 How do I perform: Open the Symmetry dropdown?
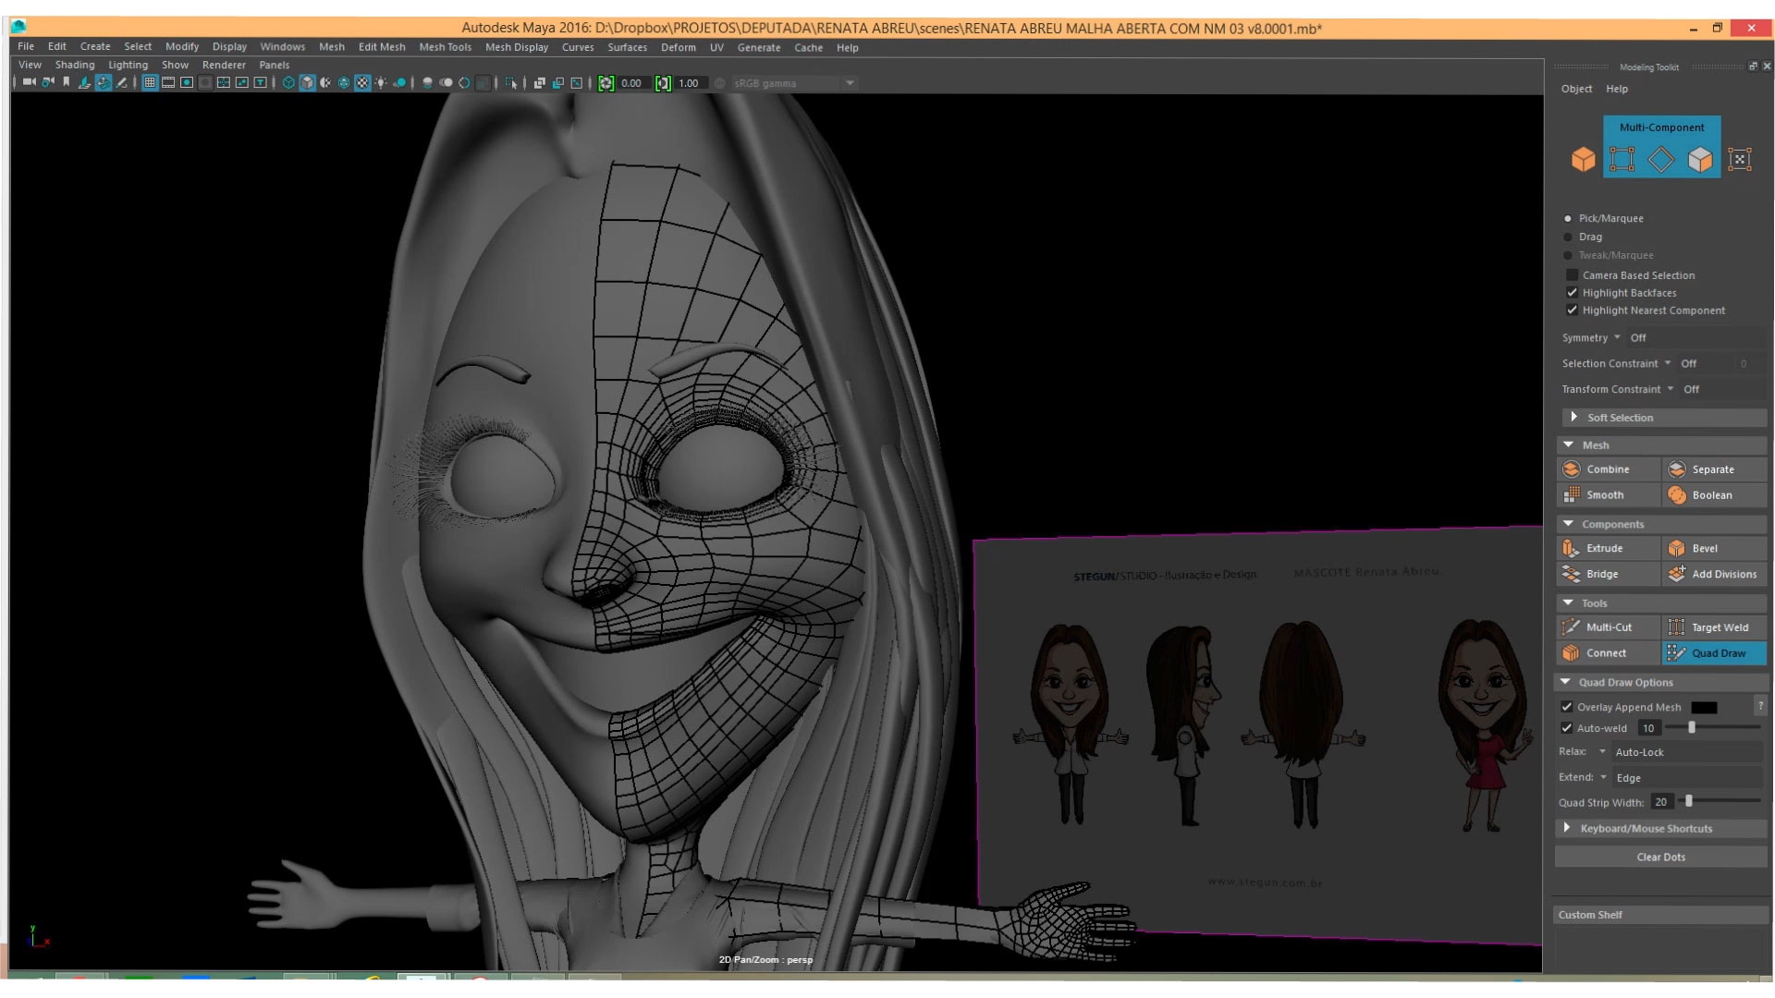pos(1617,338)
